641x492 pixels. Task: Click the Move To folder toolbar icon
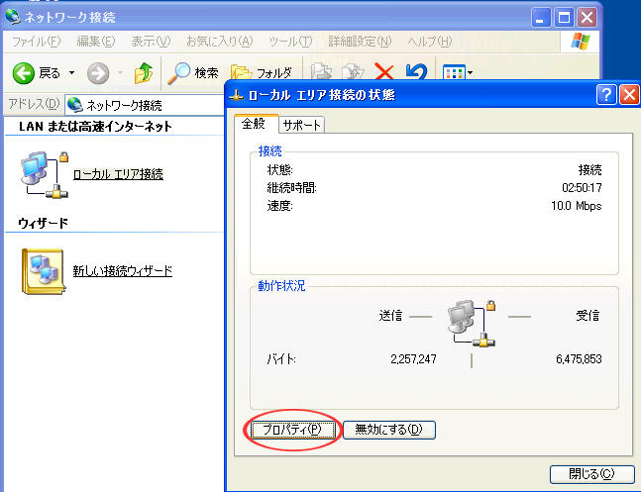pos(321,72)
